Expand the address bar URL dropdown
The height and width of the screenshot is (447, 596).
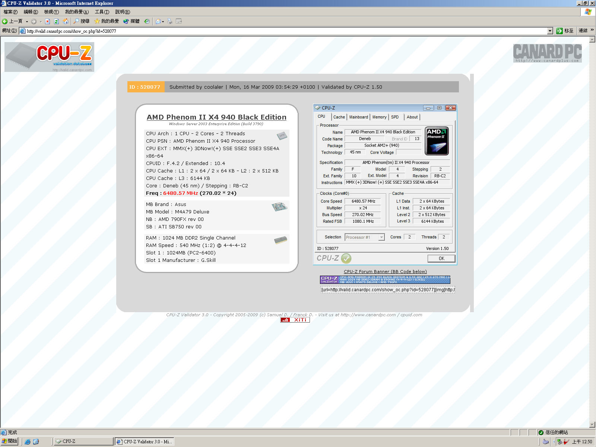[x=550, y=31]
